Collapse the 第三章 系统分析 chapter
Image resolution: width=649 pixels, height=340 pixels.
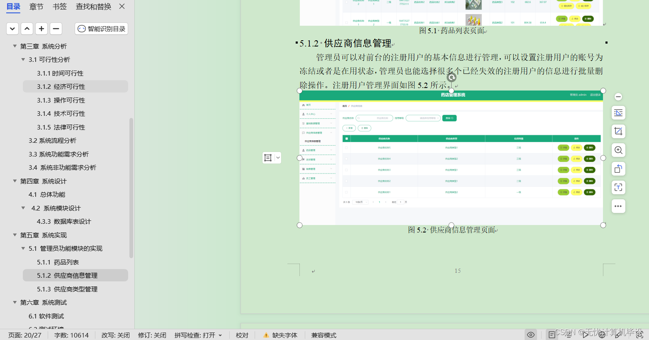[16, 46]
